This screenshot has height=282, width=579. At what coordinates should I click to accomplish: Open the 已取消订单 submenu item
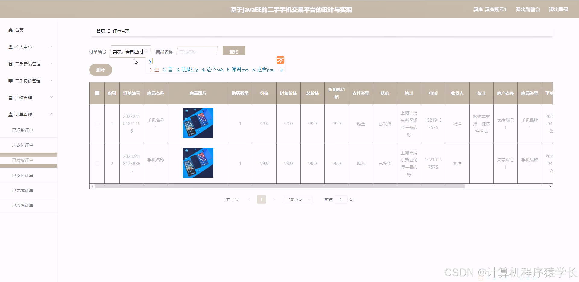[29, 205]
